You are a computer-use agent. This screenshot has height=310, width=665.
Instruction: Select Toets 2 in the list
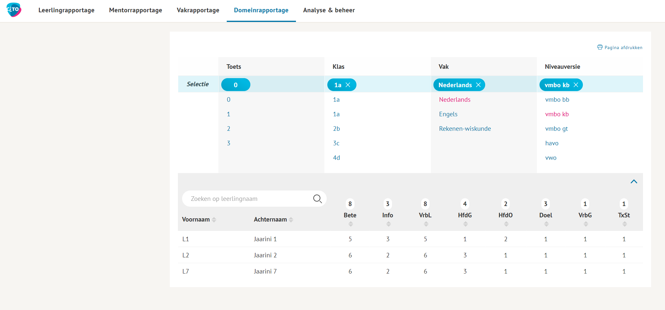(228, 129)
